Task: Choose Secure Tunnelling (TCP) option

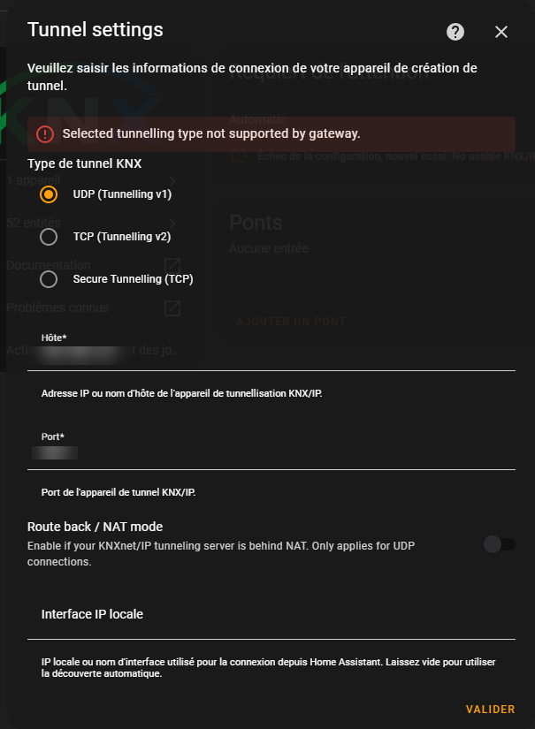Action: pos(49,279)
